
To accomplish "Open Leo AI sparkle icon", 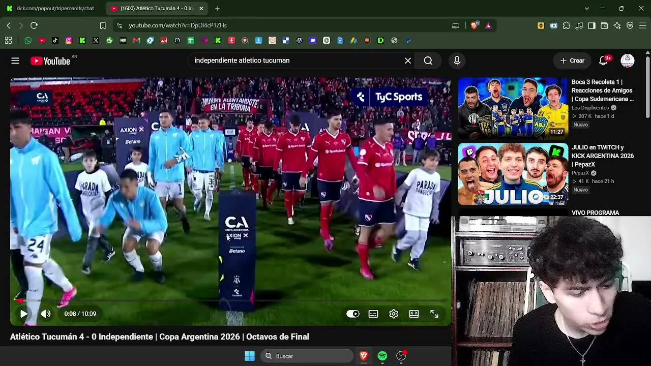I will pyautogui.click(x=617, y=25).
